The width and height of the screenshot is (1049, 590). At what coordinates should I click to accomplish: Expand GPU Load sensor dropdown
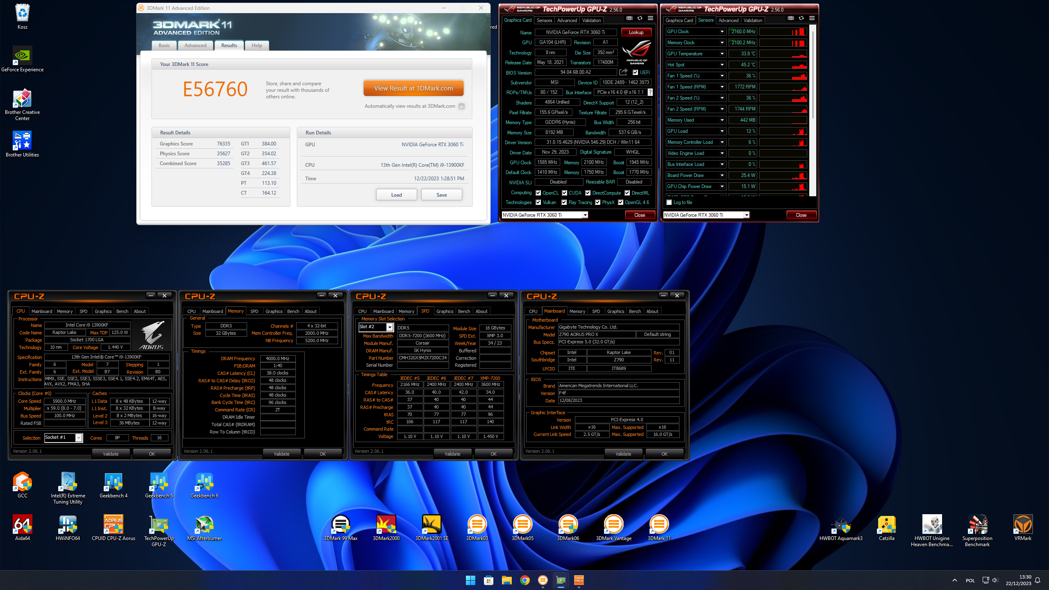[x=722, y=131]
